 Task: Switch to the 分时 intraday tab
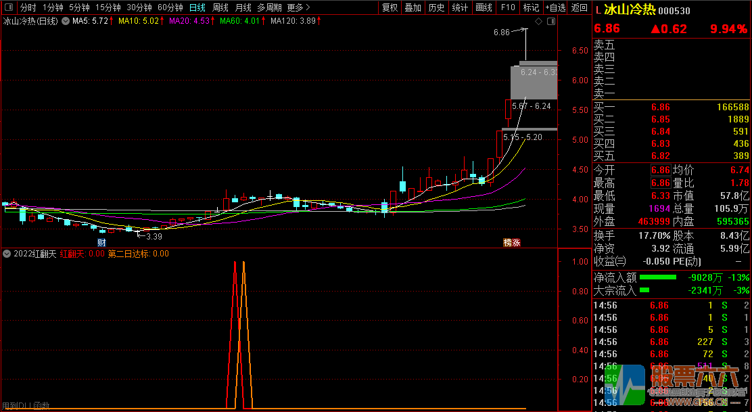click(x=28, y=8)
